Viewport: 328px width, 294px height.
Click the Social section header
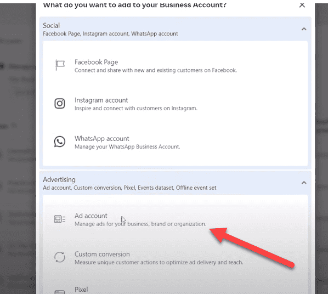176,29
